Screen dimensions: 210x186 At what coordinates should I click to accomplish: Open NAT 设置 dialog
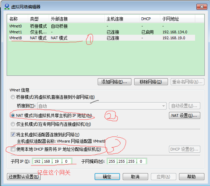[185, 115]
